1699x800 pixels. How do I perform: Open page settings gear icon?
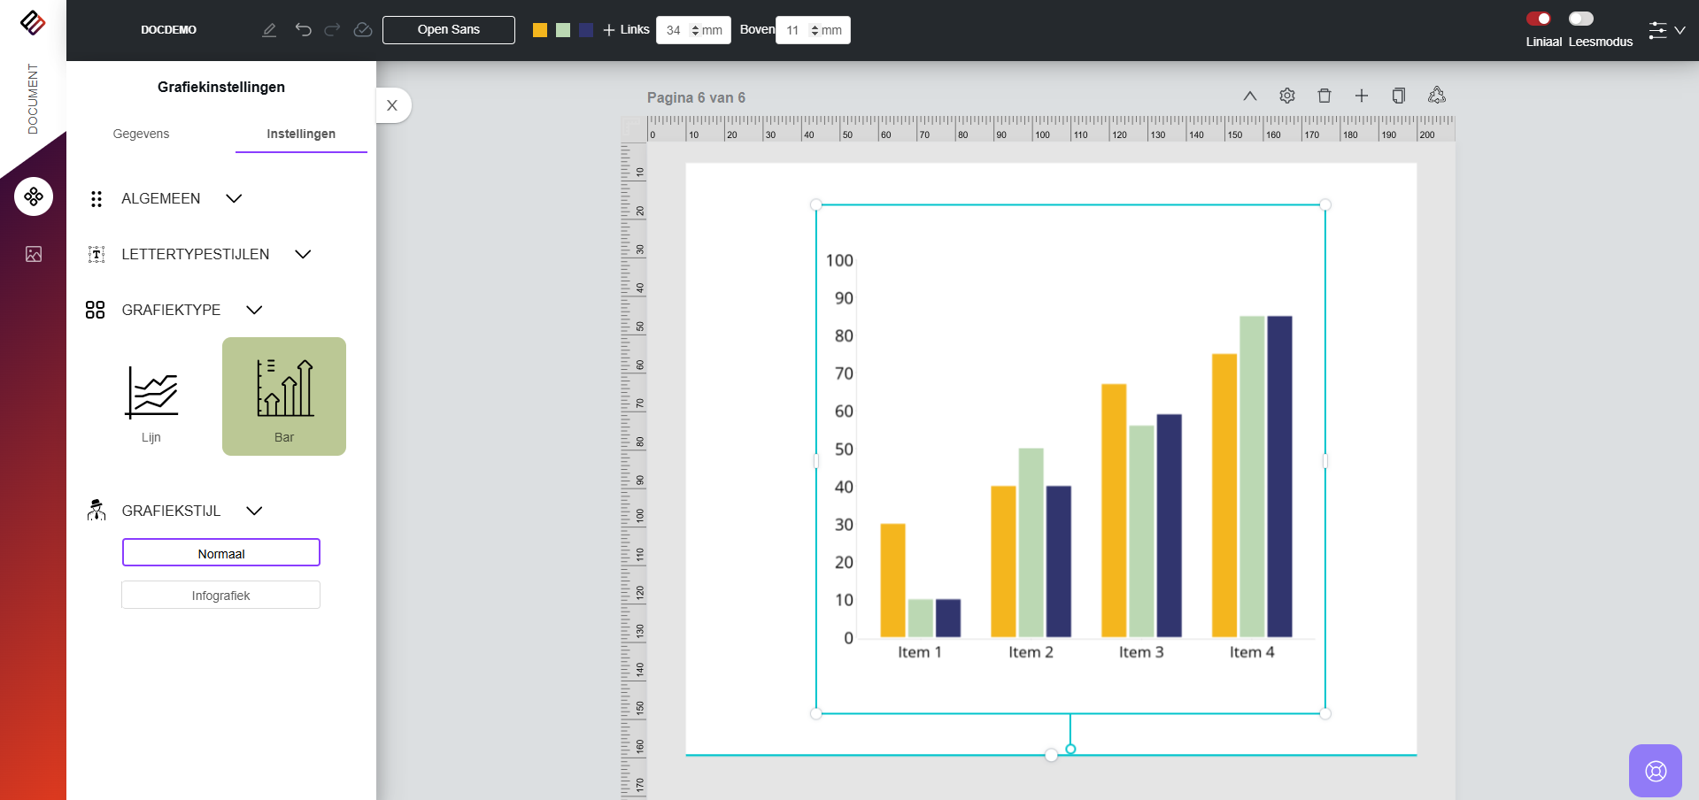(1287, 96)
